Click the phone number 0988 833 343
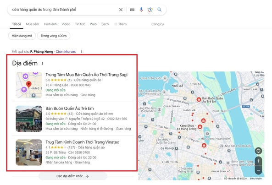Image resolution: width=272 pixels, height=185 pixels. pyautogui.click(x=81, y=85)
